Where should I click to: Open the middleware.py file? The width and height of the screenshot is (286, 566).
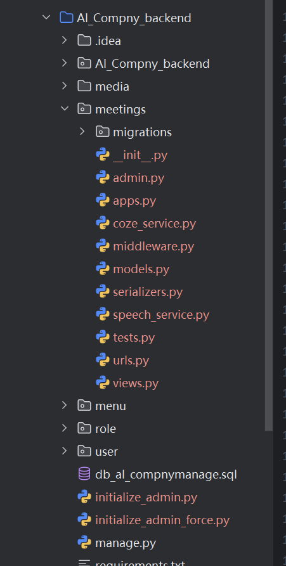[153, 247]
